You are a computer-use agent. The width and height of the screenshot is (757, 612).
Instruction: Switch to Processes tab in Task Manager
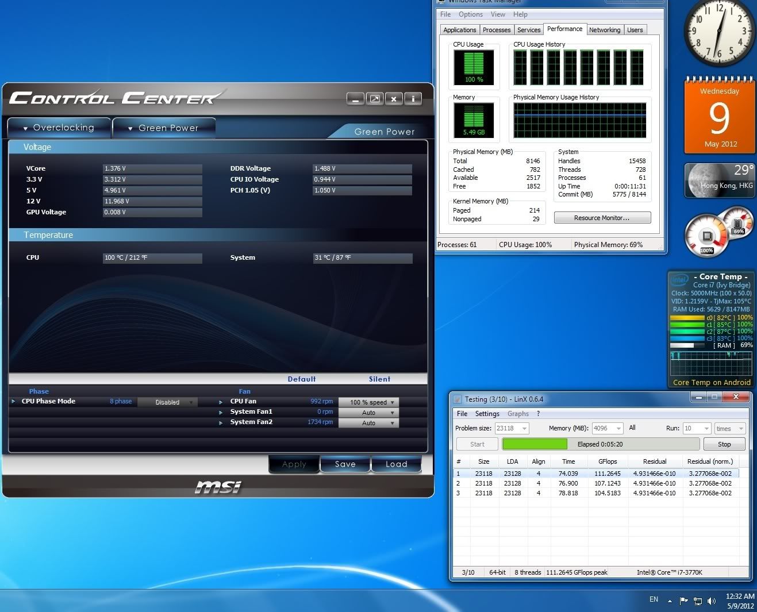click(x=497, y=30)
